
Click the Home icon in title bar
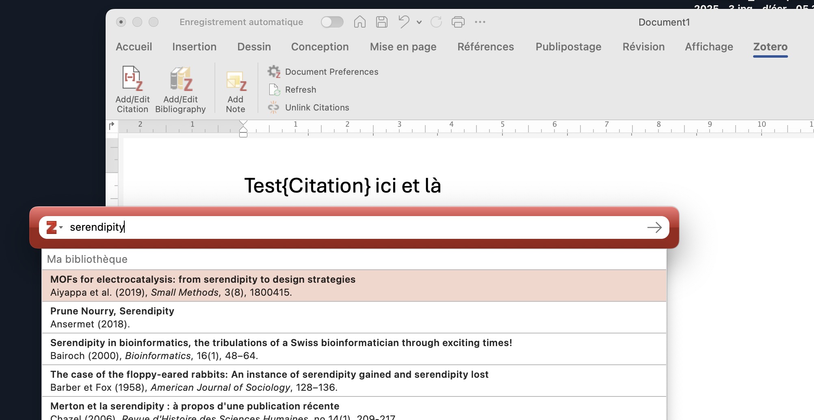[359, 22]
